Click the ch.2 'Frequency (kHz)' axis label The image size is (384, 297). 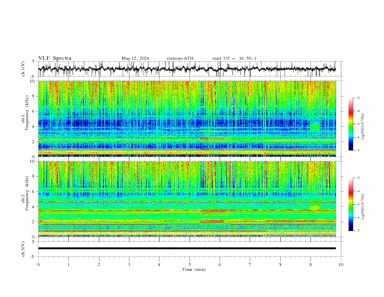27,193
